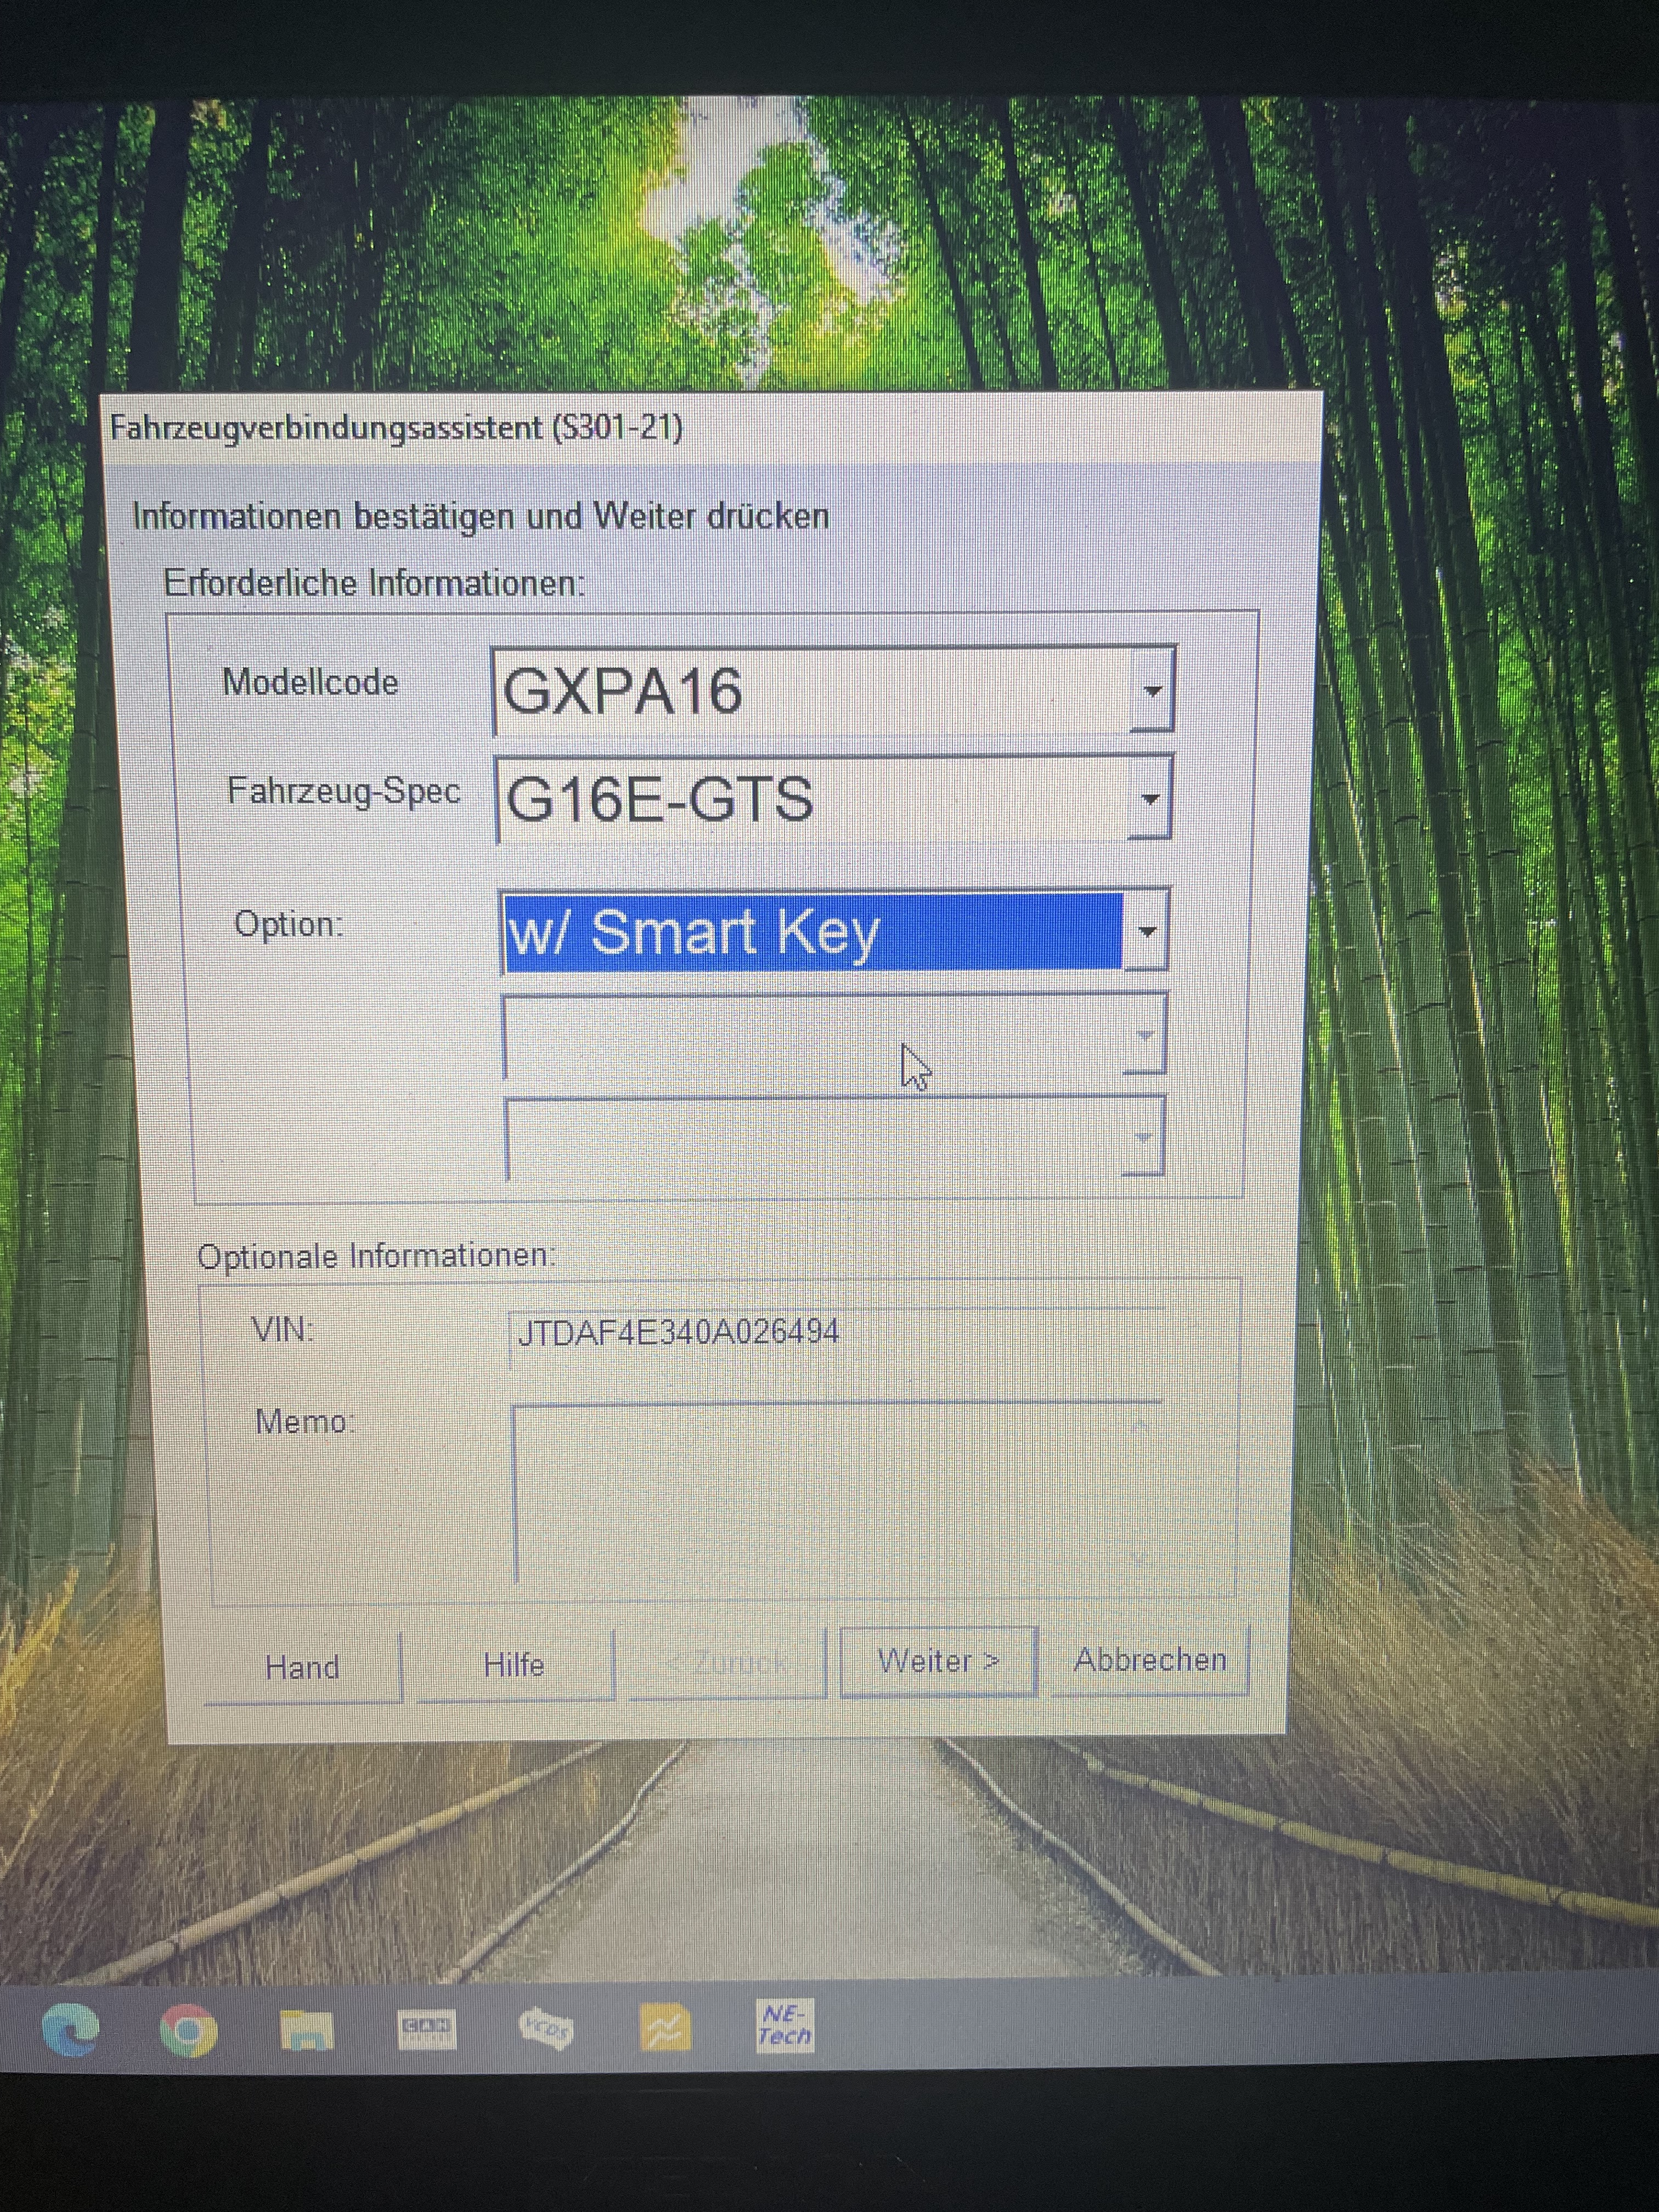
Task: Expand the Modellcode dropdown arrow
Action: 1152,690
